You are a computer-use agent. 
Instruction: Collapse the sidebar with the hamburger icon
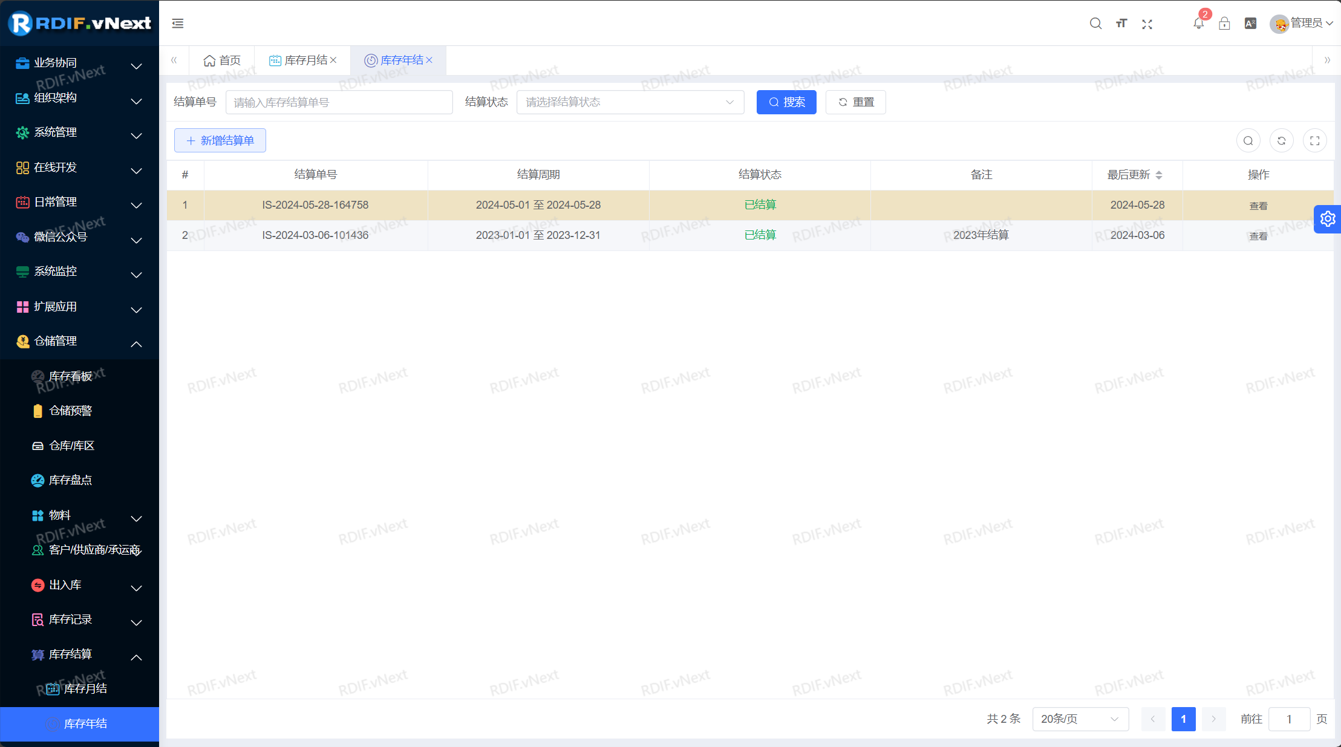pyautogui.click(x=178, y=24)
